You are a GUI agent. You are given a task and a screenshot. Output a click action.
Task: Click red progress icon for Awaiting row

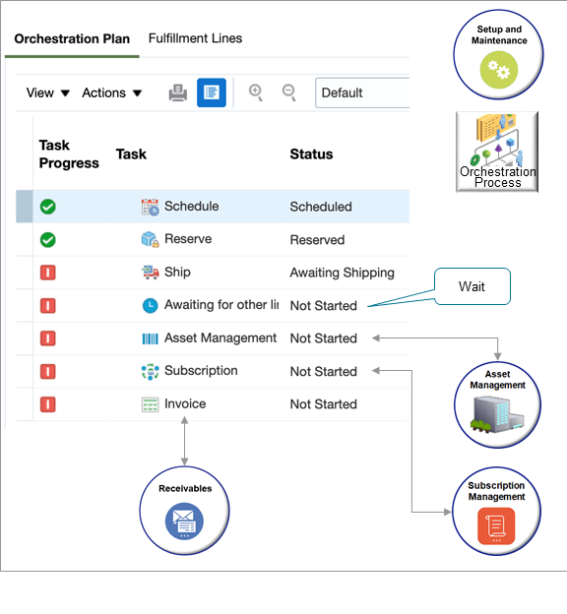pyautogui.click(x=48, y=305)
